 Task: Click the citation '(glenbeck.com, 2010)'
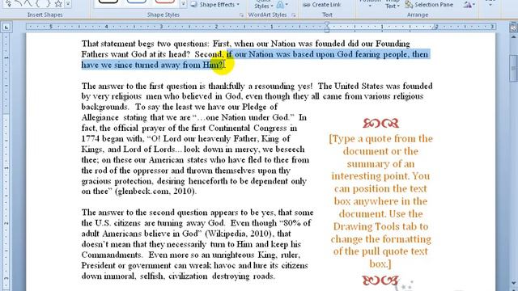155,192
